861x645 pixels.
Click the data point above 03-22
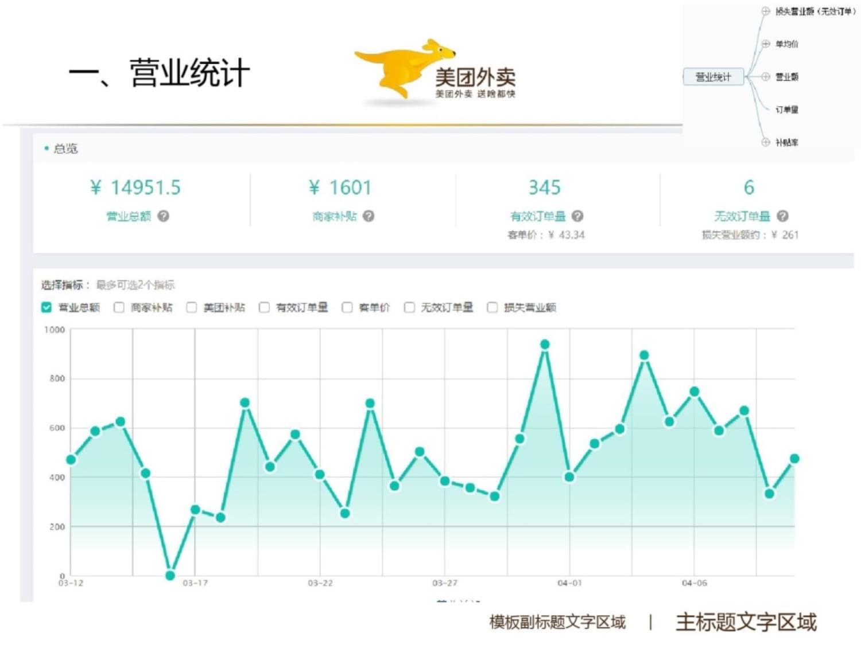(x=320, y=474)
